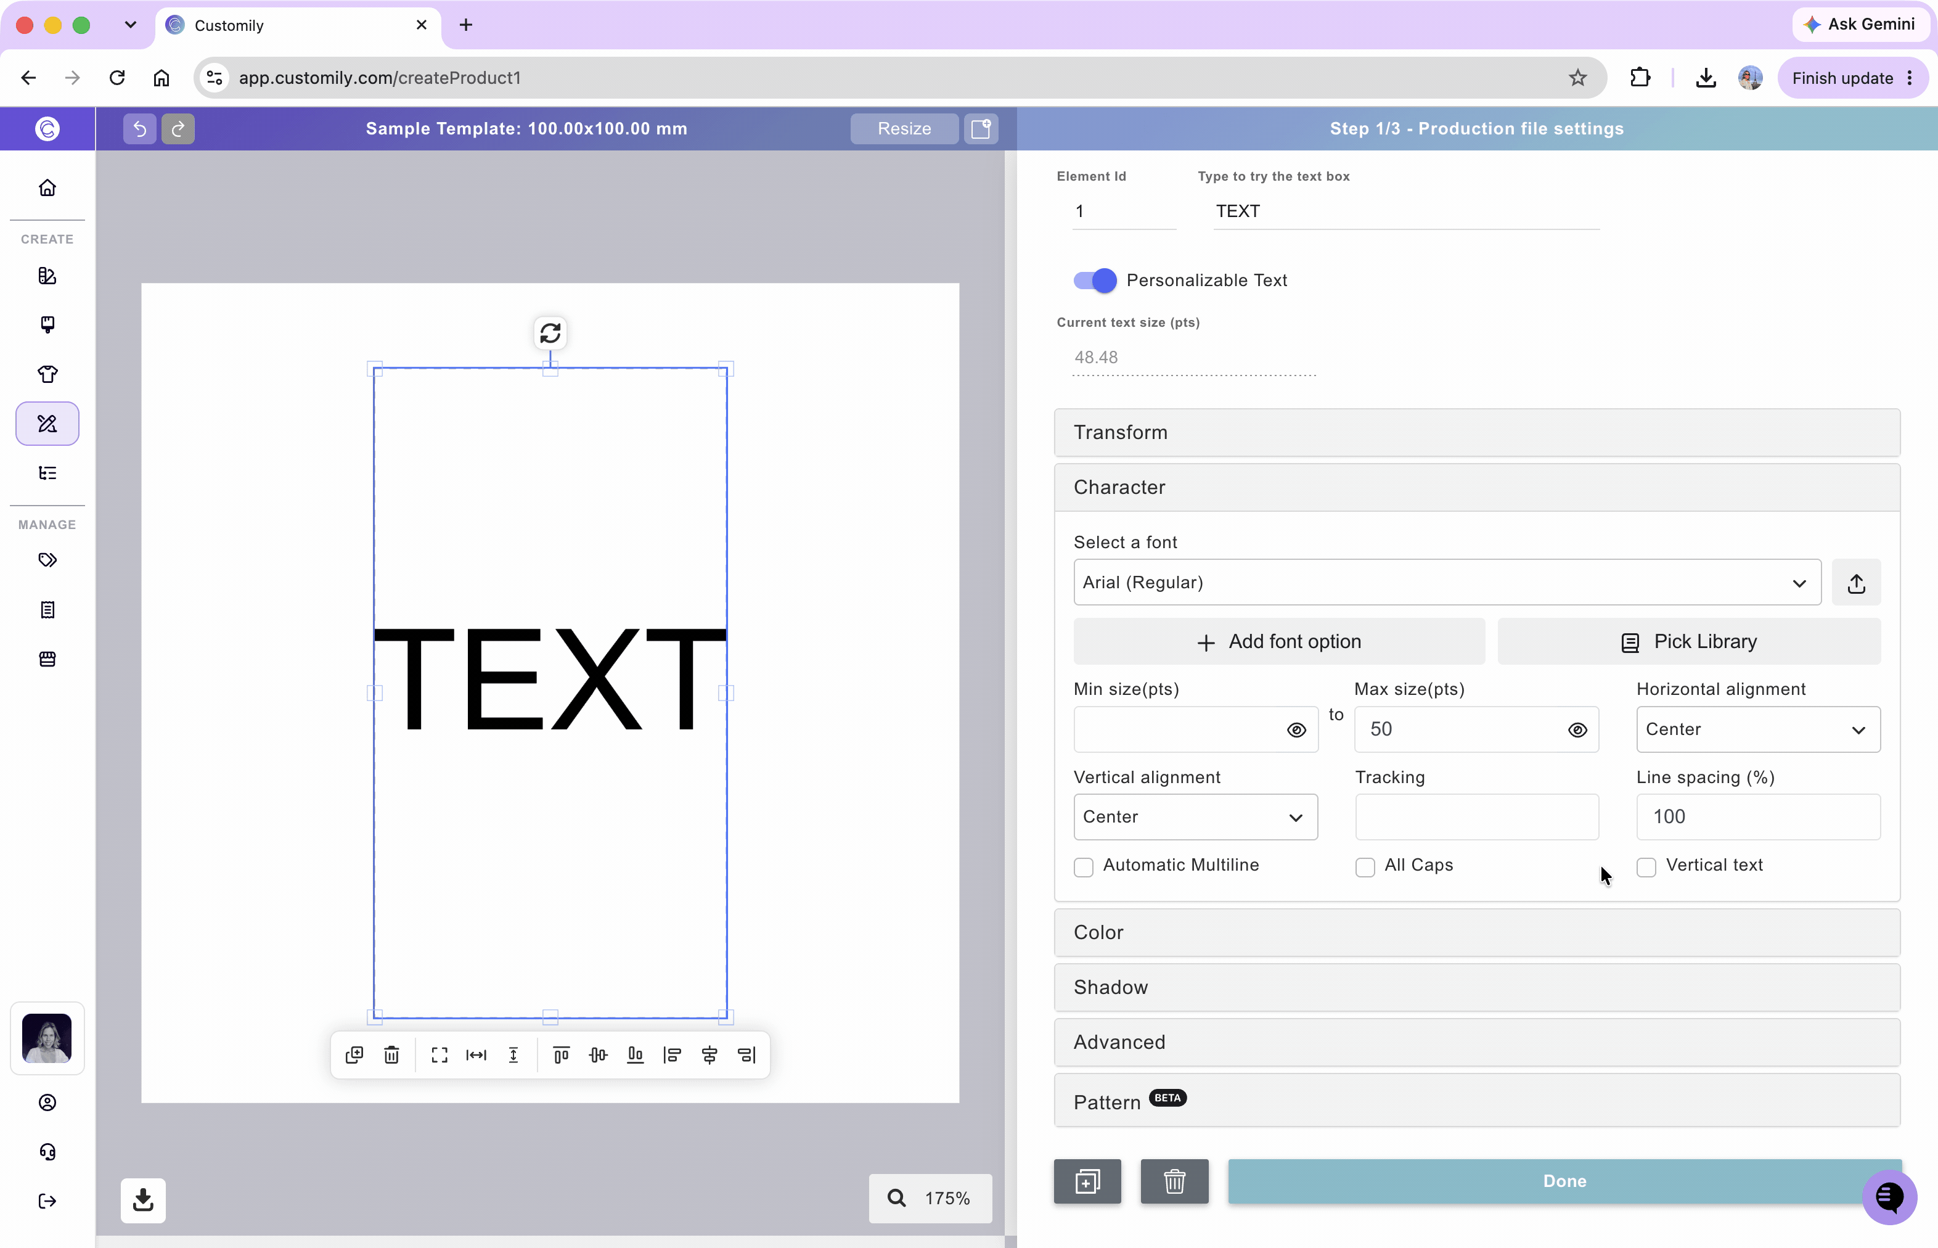Image resolution: width=1938 pixels, height=1248 pixels.
Task: Click the download icon at canvas bottom-left
Action: click(x=144, y=1200)
